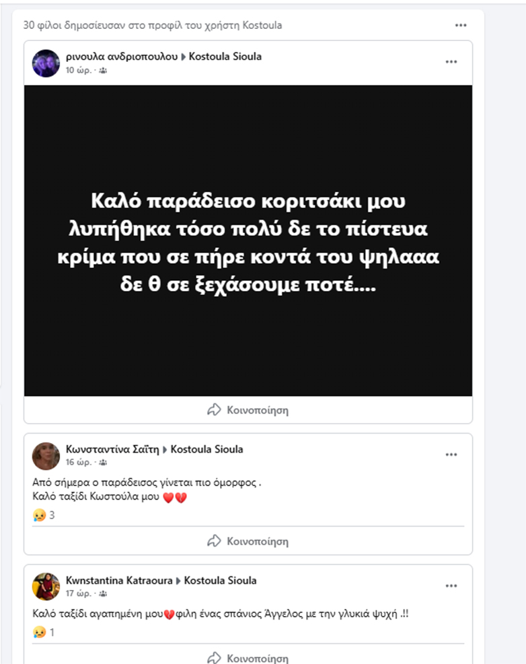Click the '16 ώρ.' timestamp
The width and height of the screenshot is (526, 664).
(79, 463)
